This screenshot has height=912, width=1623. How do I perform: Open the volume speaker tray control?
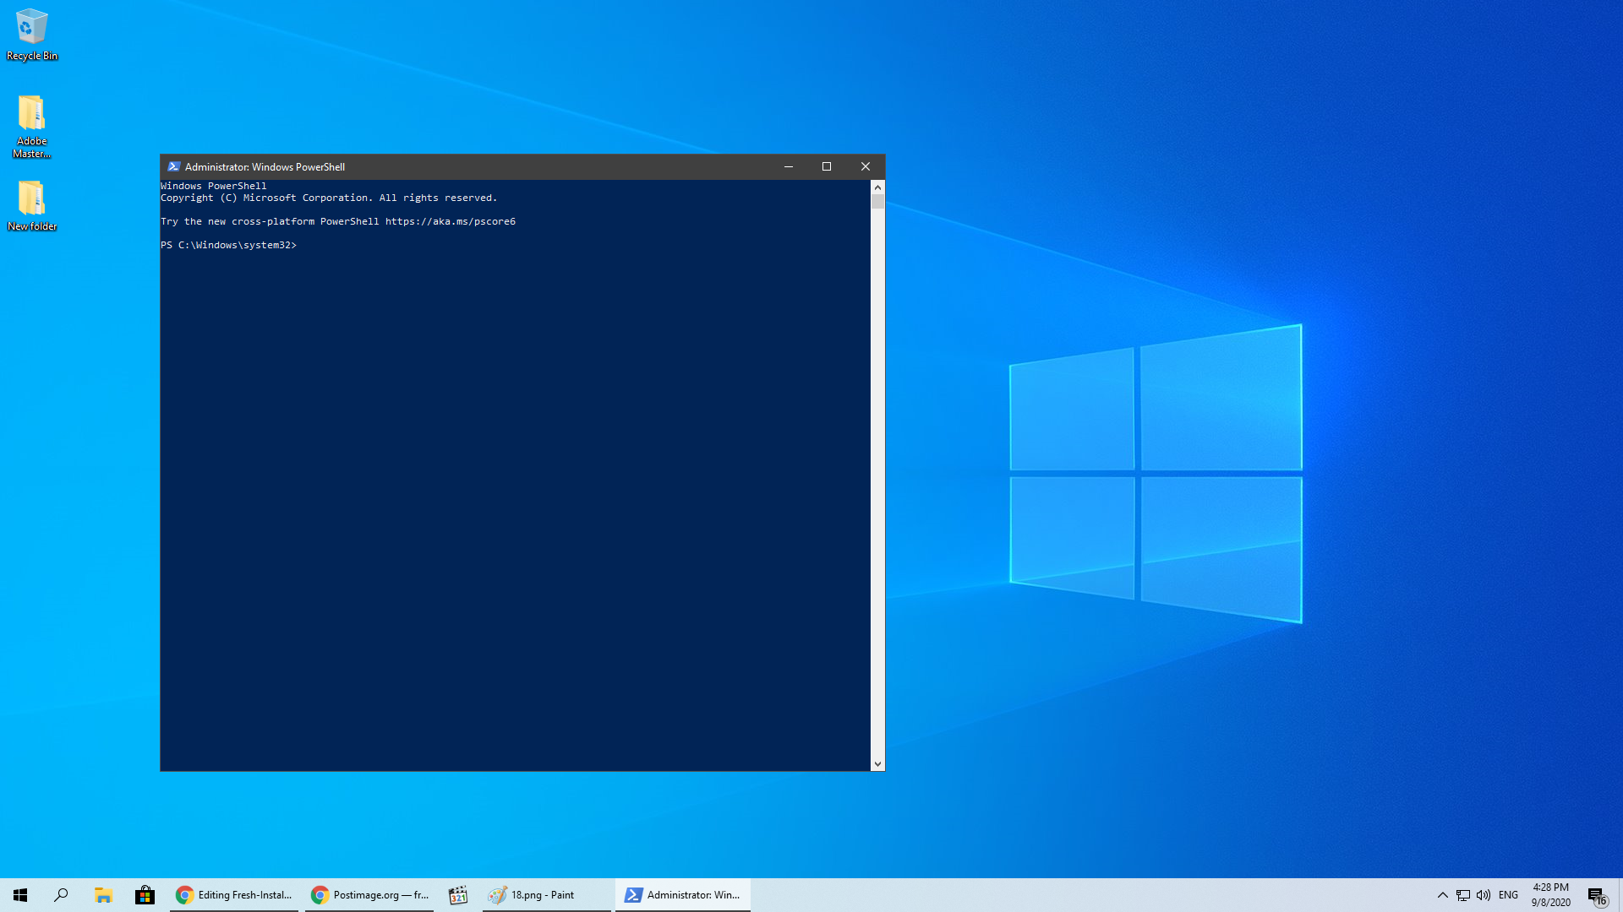1484,895
